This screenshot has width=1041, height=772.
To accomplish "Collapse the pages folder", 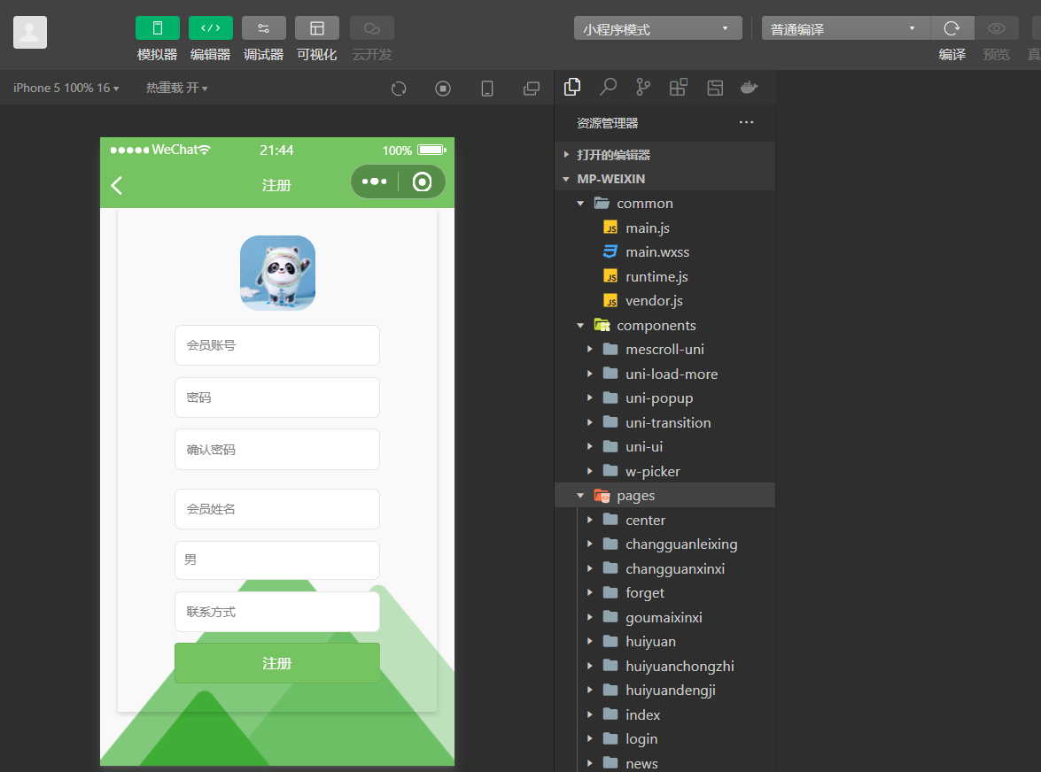I will click(664, 496).
